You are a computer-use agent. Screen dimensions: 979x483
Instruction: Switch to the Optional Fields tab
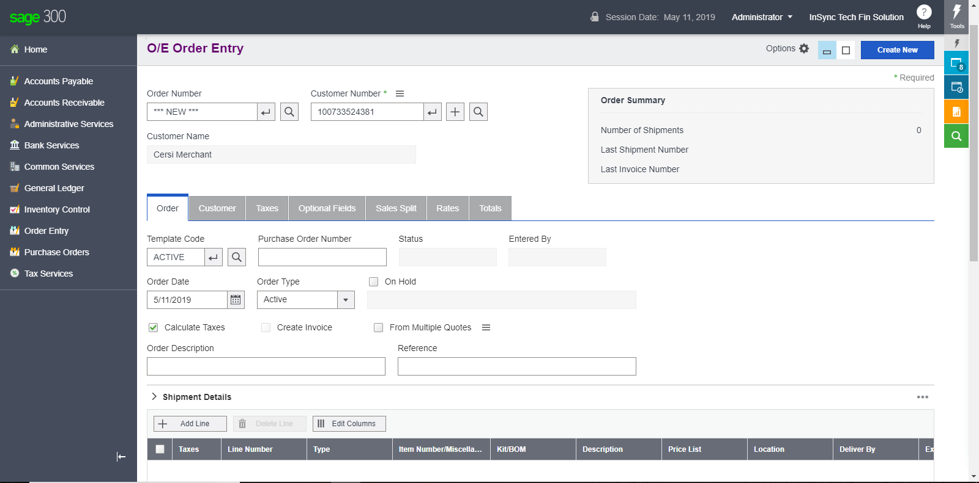point(327,208)
